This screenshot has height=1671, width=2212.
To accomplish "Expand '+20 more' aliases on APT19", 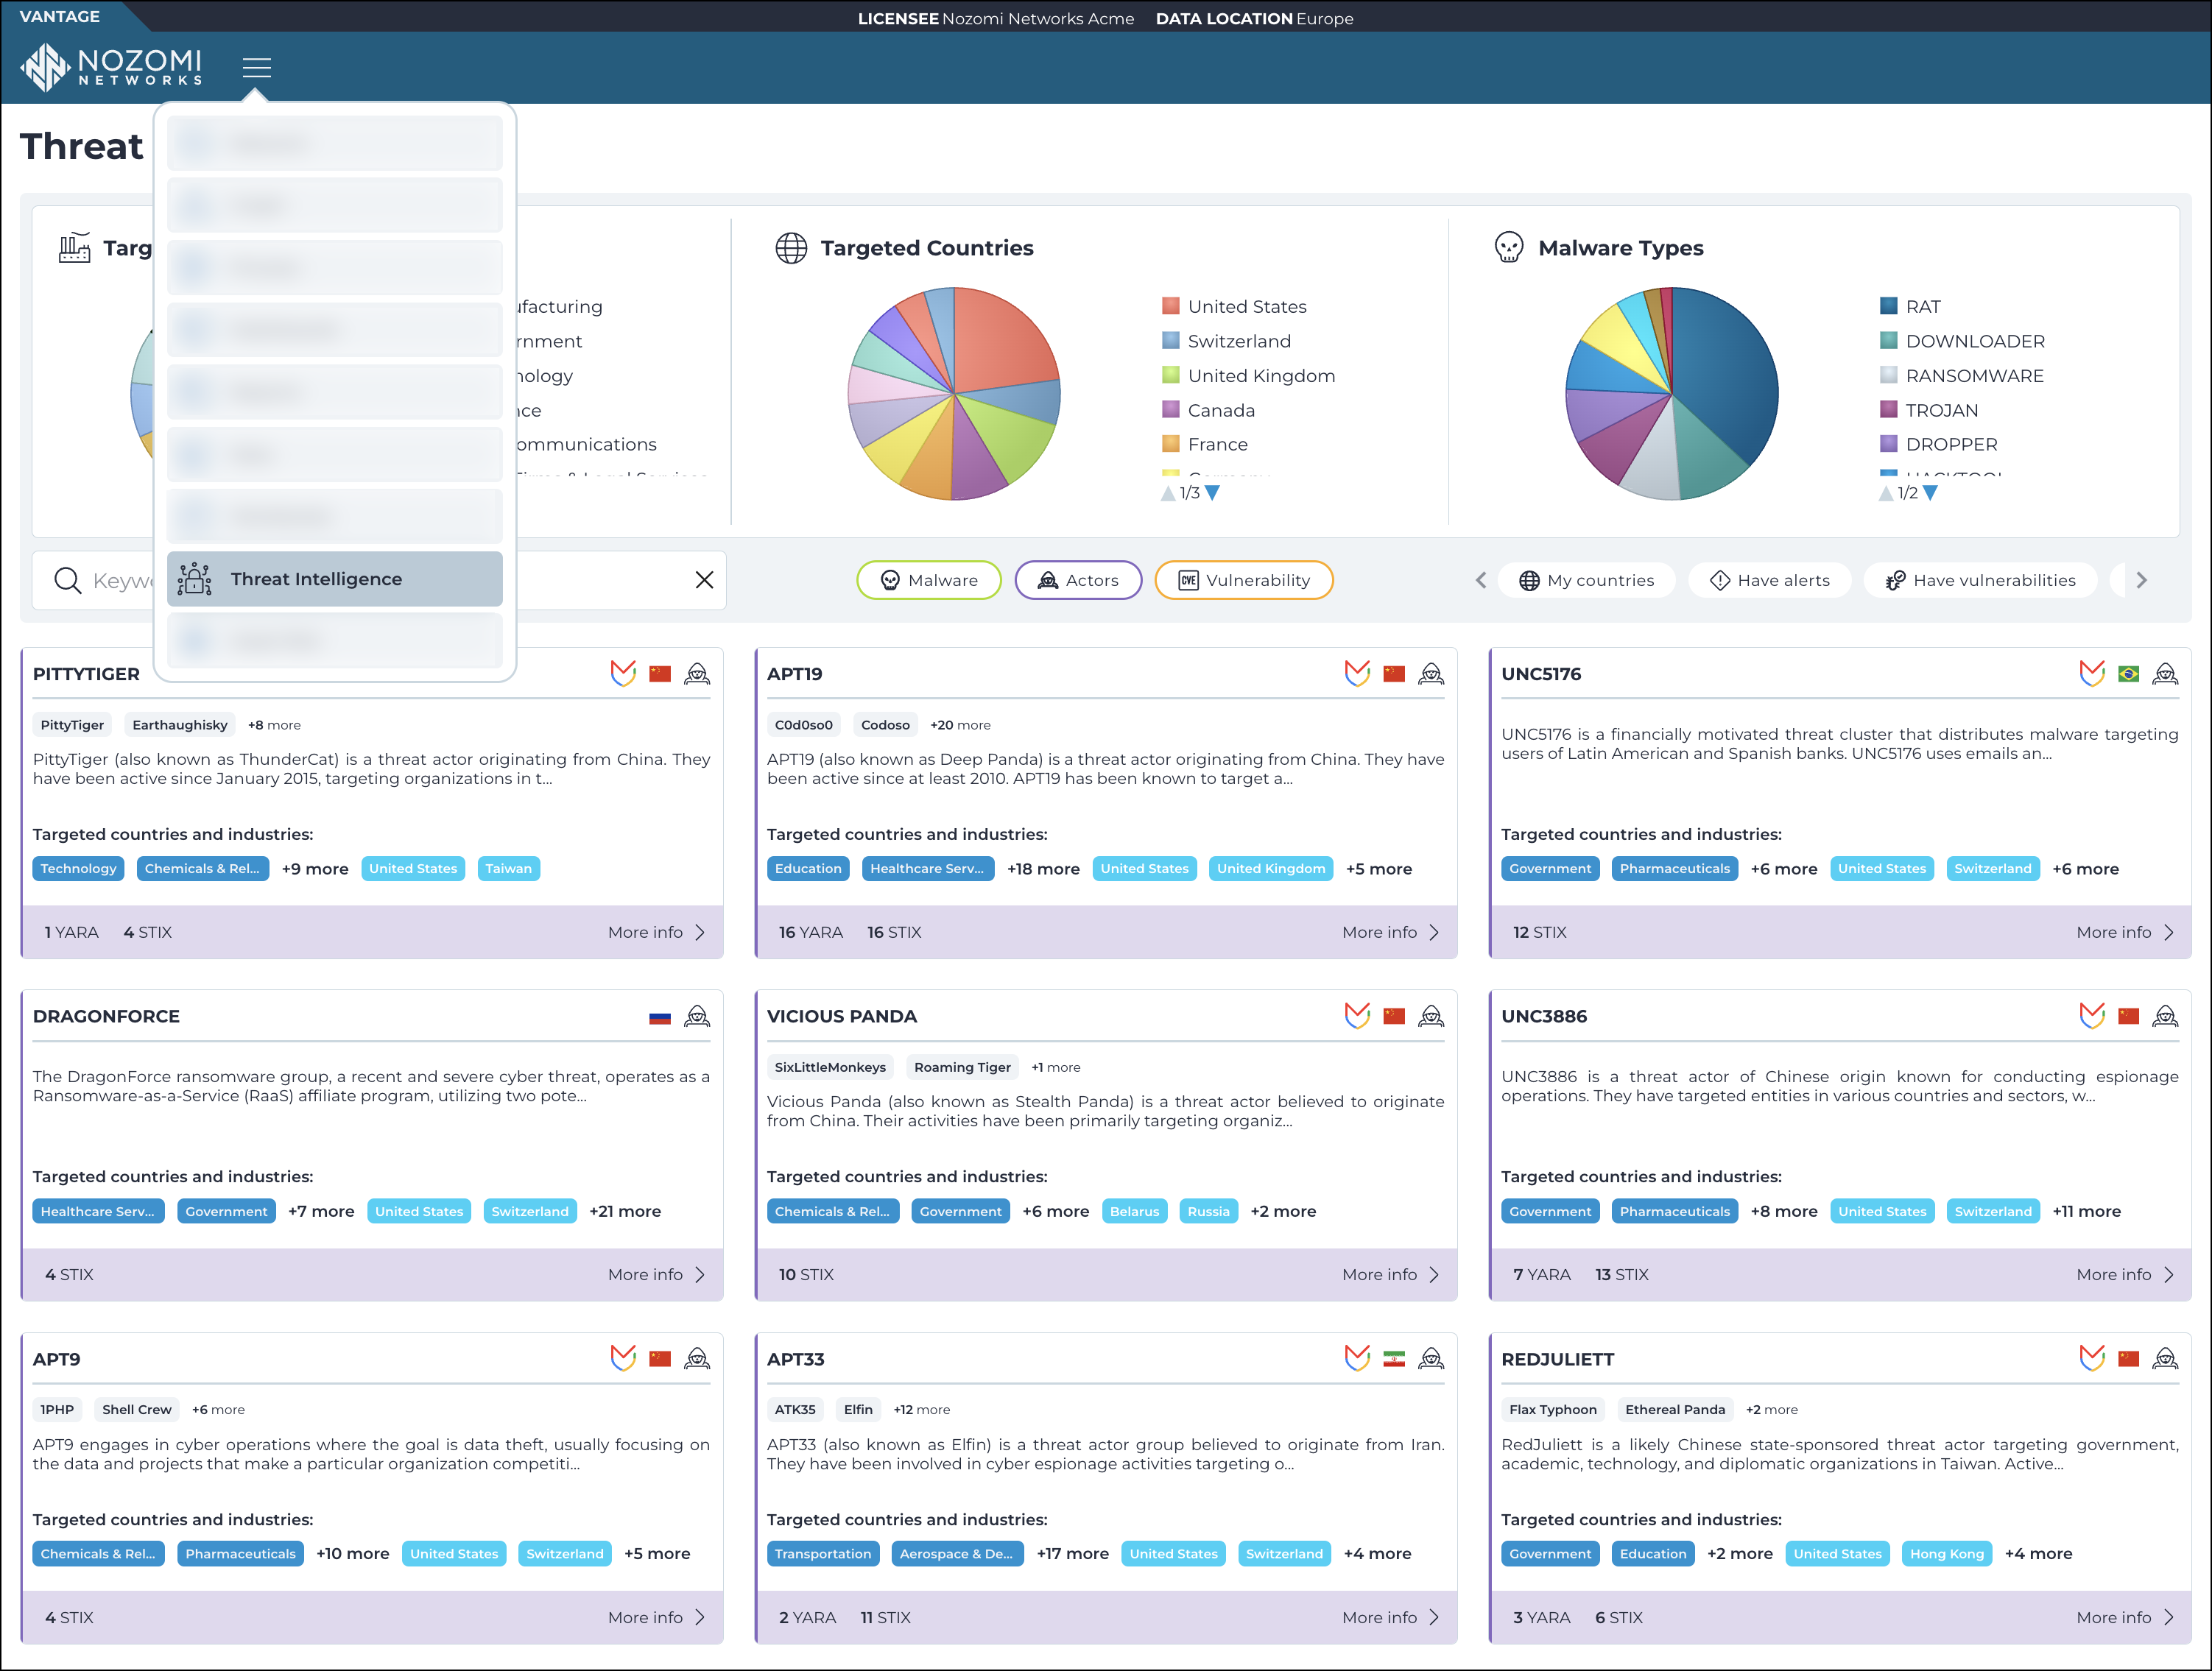I will point(960,724).
